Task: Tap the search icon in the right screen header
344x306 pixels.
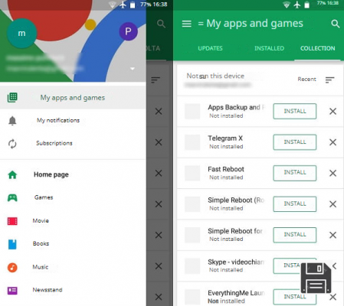Action: point(336,24)
